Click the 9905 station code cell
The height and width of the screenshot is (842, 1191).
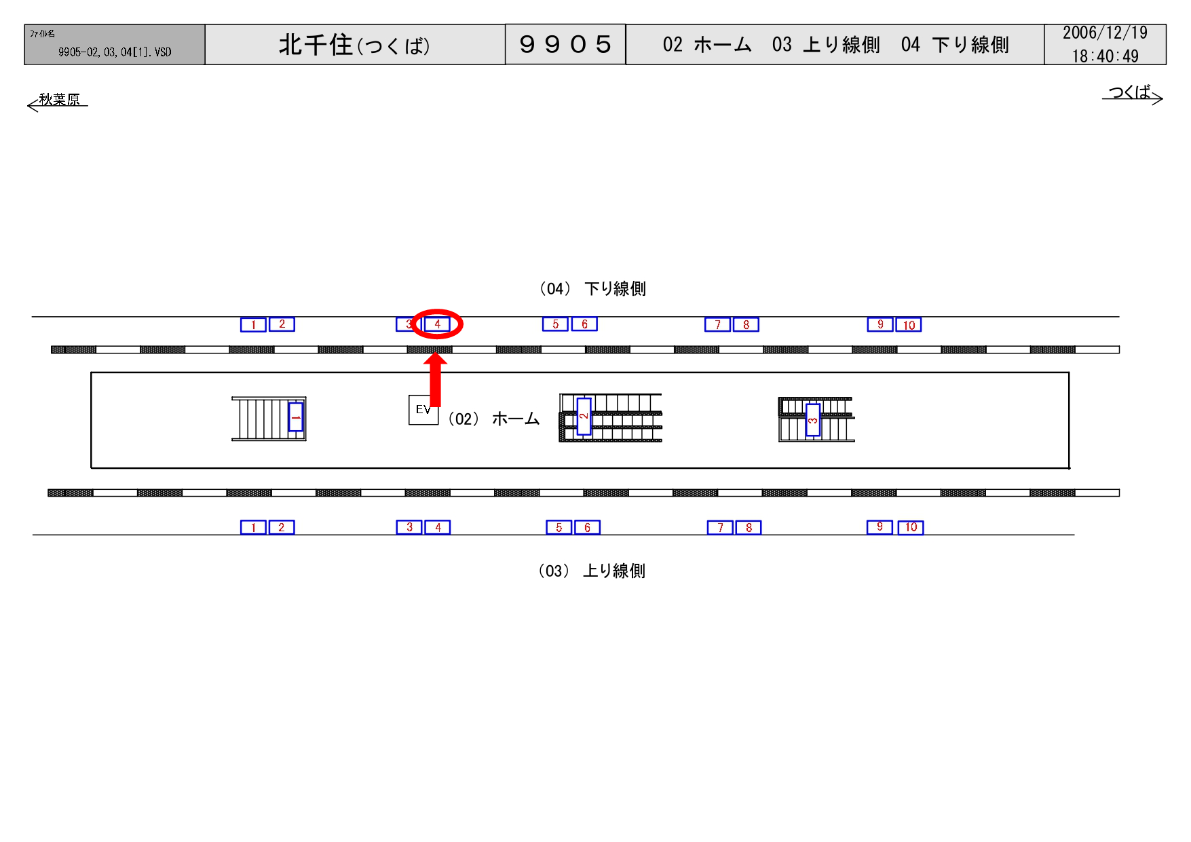[x=565, y=45]
